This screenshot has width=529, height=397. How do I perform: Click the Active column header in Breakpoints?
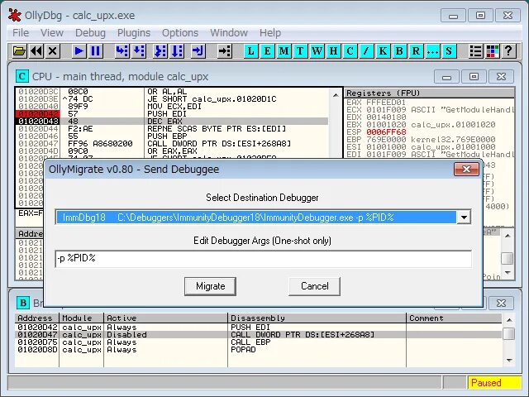point(165,318)
